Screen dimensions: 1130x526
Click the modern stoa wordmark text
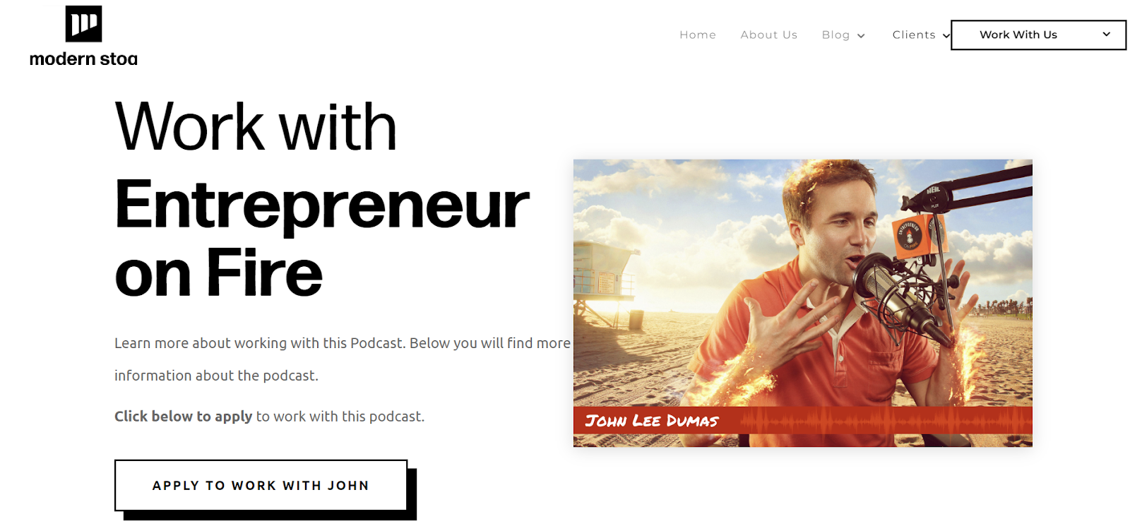(x=83, y=59)
